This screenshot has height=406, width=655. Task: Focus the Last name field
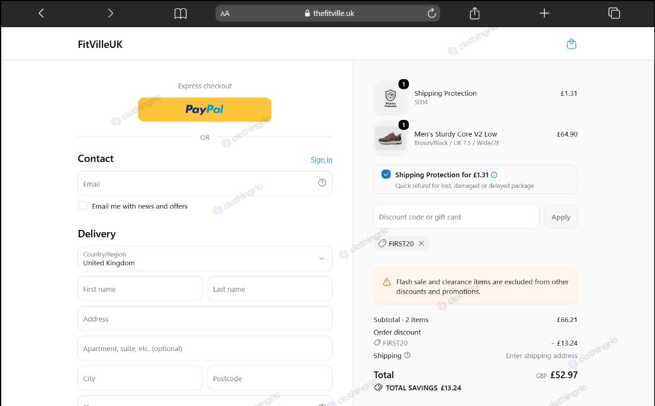(270, 289)
